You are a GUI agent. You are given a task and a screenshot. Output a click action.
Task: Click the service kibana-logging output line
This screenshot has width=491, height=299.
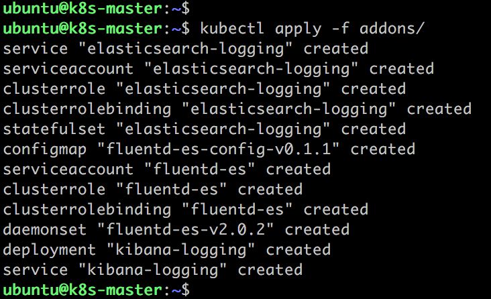[153, 270]
